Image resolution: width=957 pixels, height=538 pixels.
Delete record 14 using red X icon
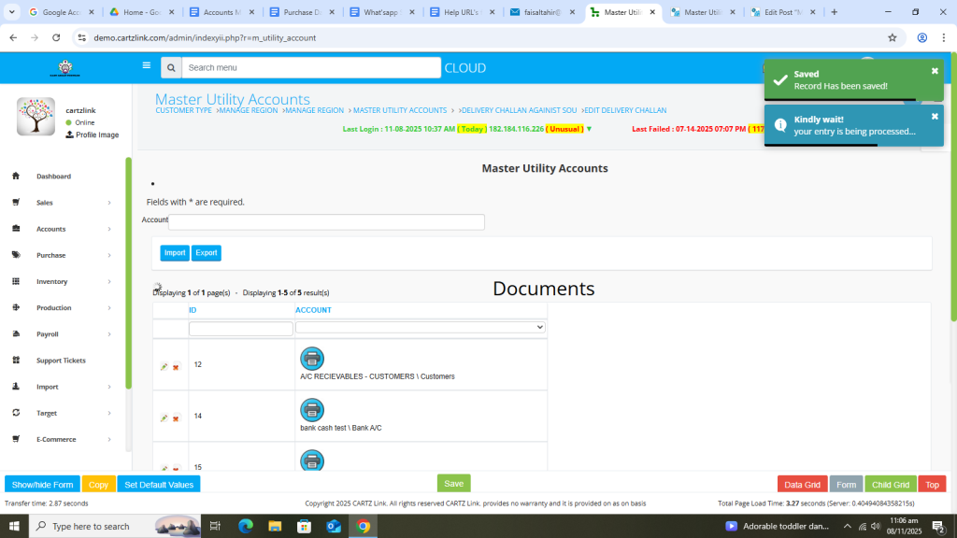(x=176, y=418)
